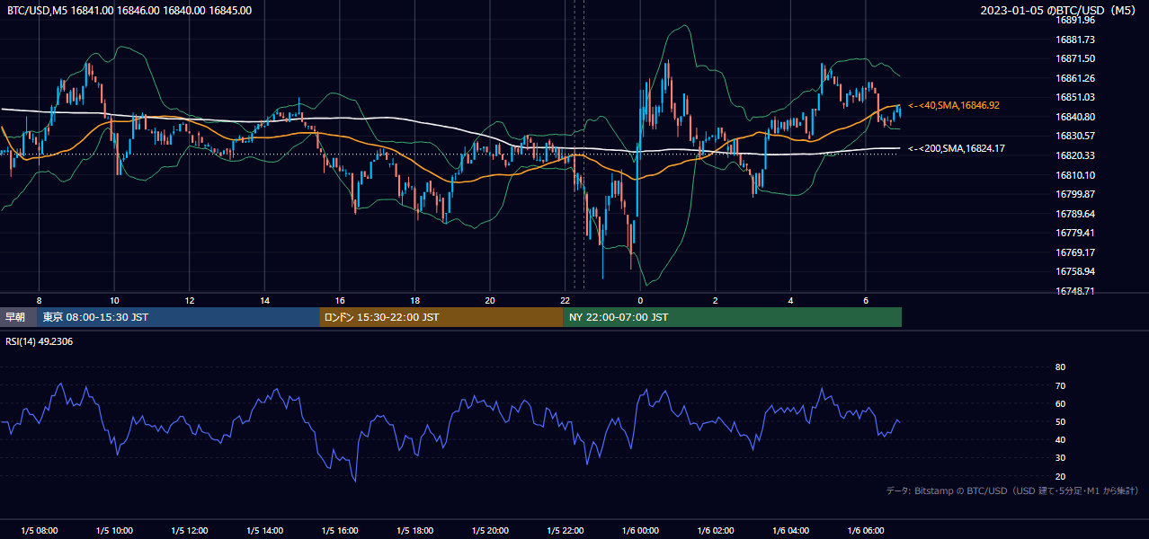Click price axis value 16799.87

click(1075, 194)
